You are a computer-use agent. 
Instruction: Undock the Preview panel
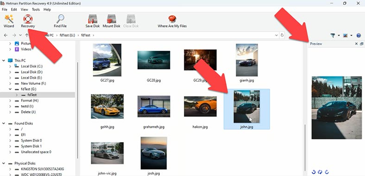361,44
